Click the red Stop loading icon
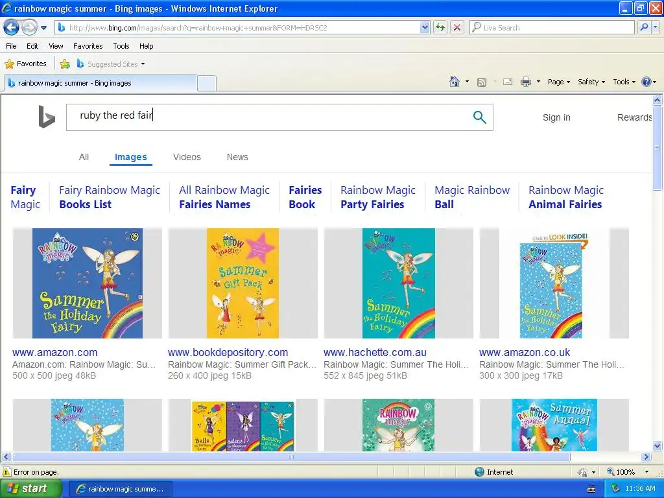This screenshot has height=498, width=664. 457,27
